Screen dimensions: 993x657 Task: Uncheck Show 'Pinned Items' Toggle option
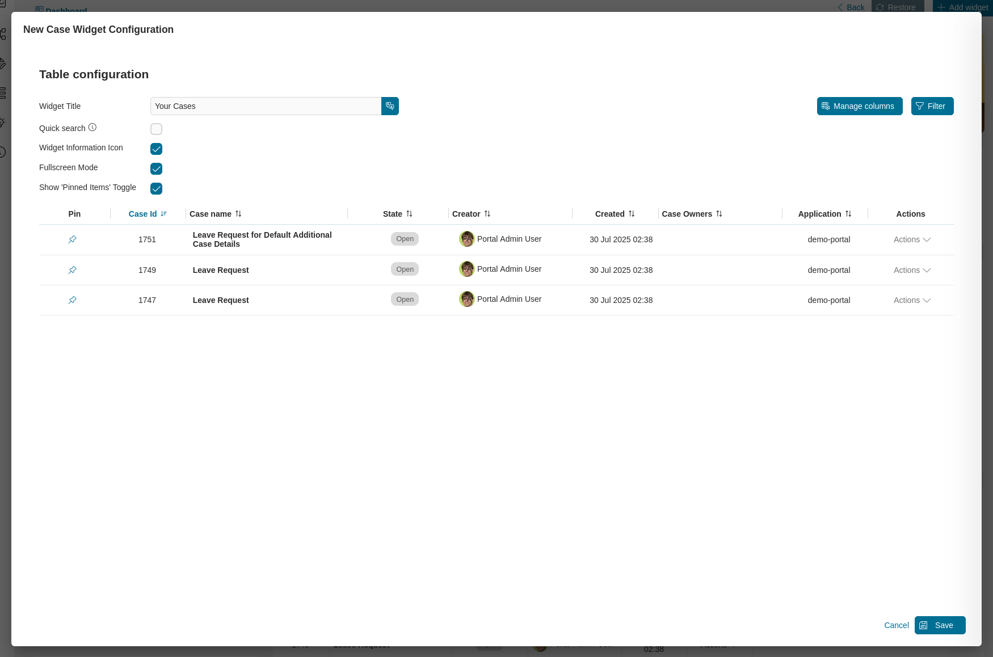(156, 188)
